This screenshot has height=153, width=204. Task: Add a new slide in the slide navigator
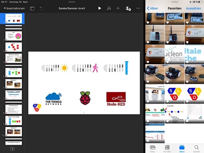tap(12, 149)
